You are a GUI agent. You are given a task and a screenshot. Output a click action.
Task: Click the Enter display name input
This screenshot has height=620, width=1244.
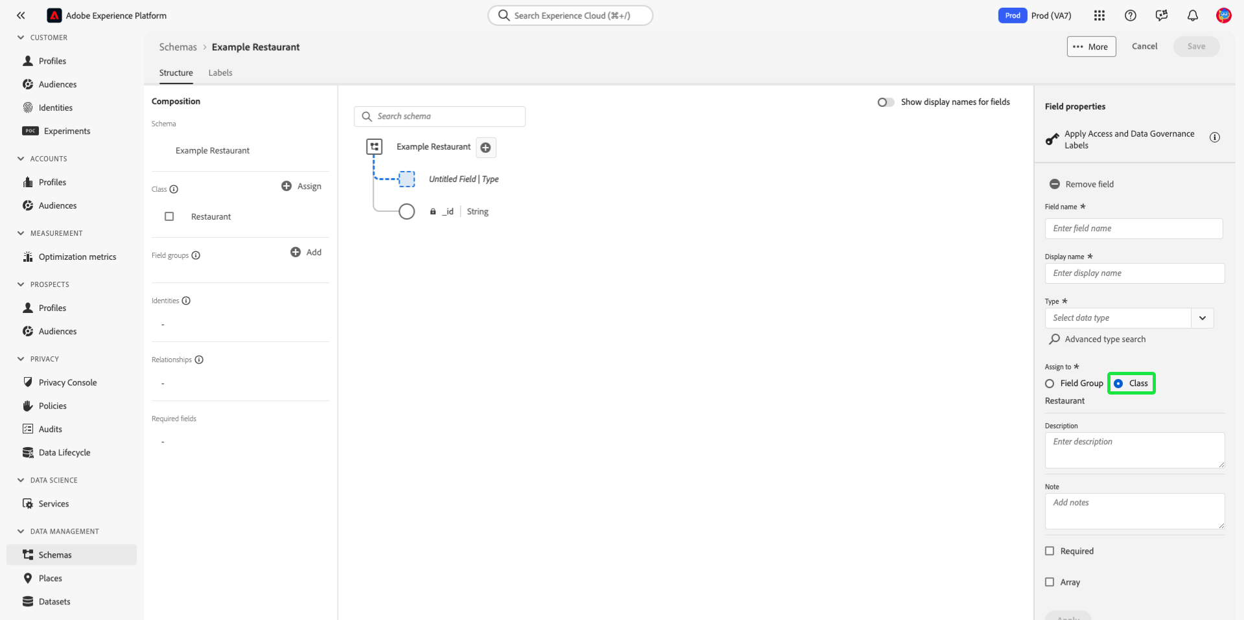pos(1135,273)
